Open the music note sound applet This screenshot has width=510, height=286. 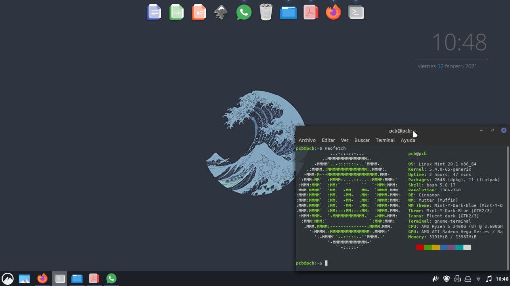tap(489, 279)
